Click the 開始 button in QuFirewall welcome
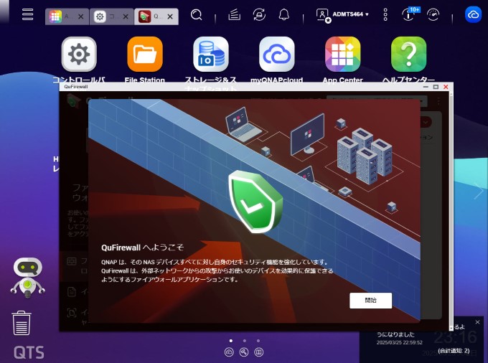 (x=371, y=301)
